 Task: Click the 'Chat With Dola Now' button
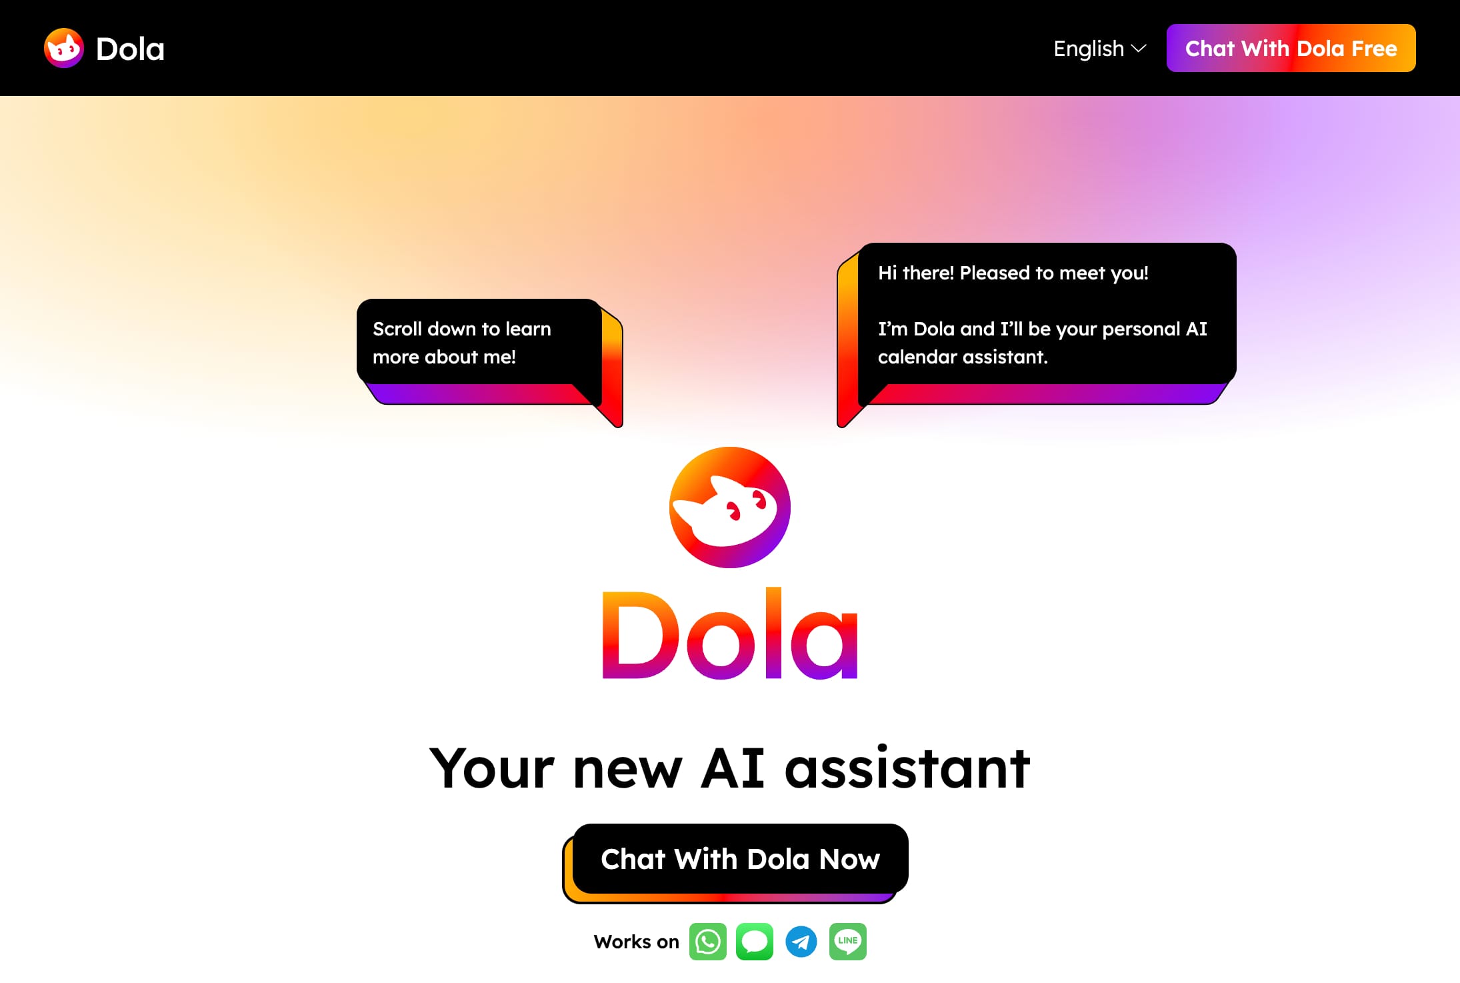pyautogui.click(x=739, y=859)
